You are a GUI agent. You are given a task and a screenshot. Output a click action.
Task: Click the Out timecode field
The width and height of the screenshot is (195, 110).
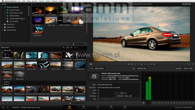(x=142, y=68)
